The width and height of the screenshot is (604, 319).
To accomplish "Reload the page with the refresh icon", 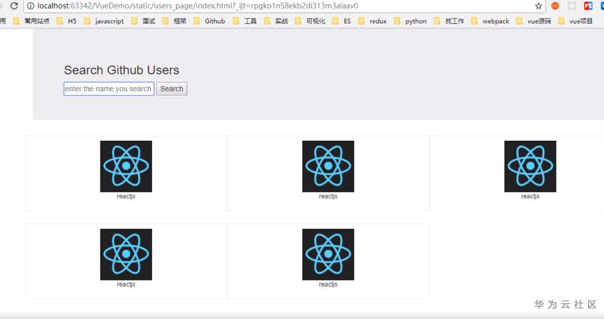I will [x=14, y=6].
